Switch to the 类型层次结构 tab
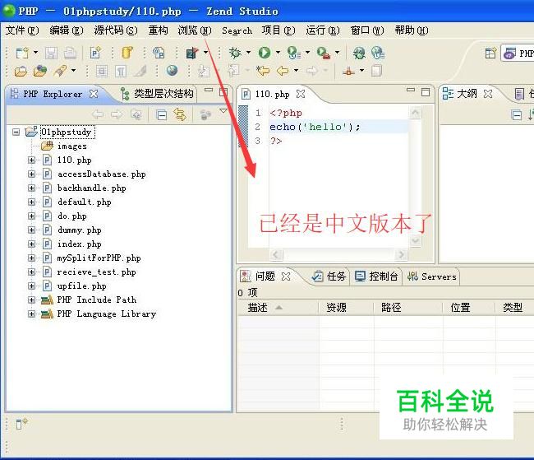 click(158, 94)
